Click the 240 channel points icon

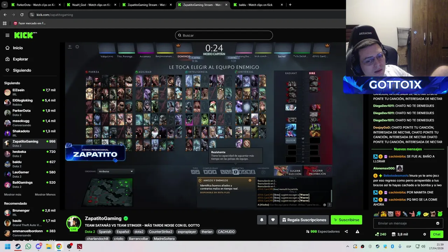coord(380,234)
